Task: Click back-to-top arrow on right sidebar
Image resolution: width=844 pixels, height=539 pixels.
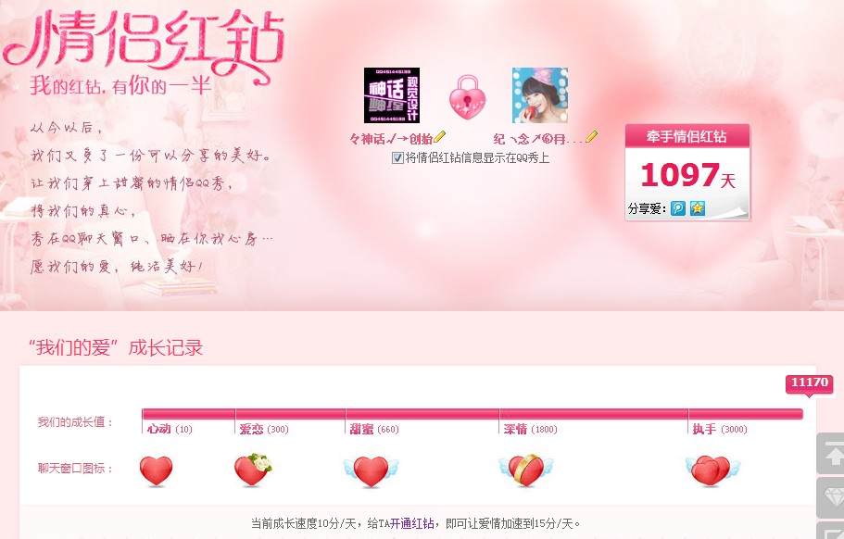Action: 832,454
